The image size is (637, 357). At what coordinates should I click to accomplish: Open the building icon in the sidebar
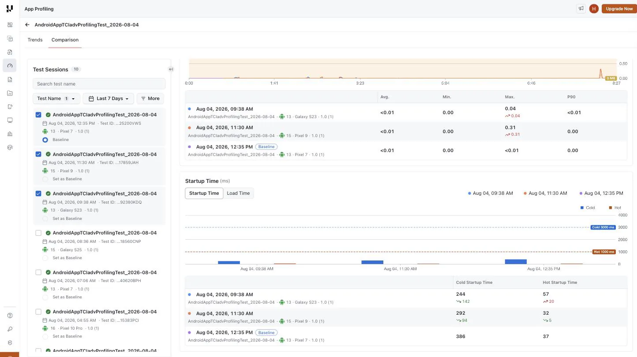click(10, 134)
